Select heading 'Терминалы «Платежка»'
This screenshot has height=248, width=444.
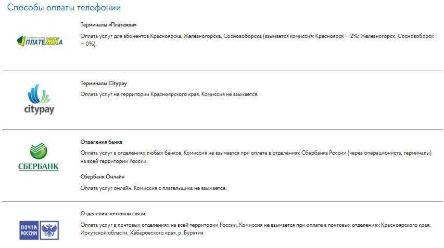click(x=109, y=24)
